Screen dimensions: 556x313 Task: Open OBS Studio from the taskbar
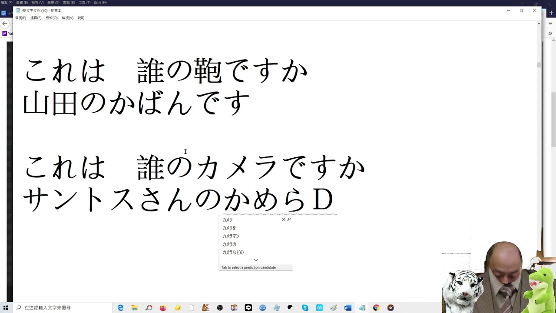pyautogui.click(x=220, y=308)
